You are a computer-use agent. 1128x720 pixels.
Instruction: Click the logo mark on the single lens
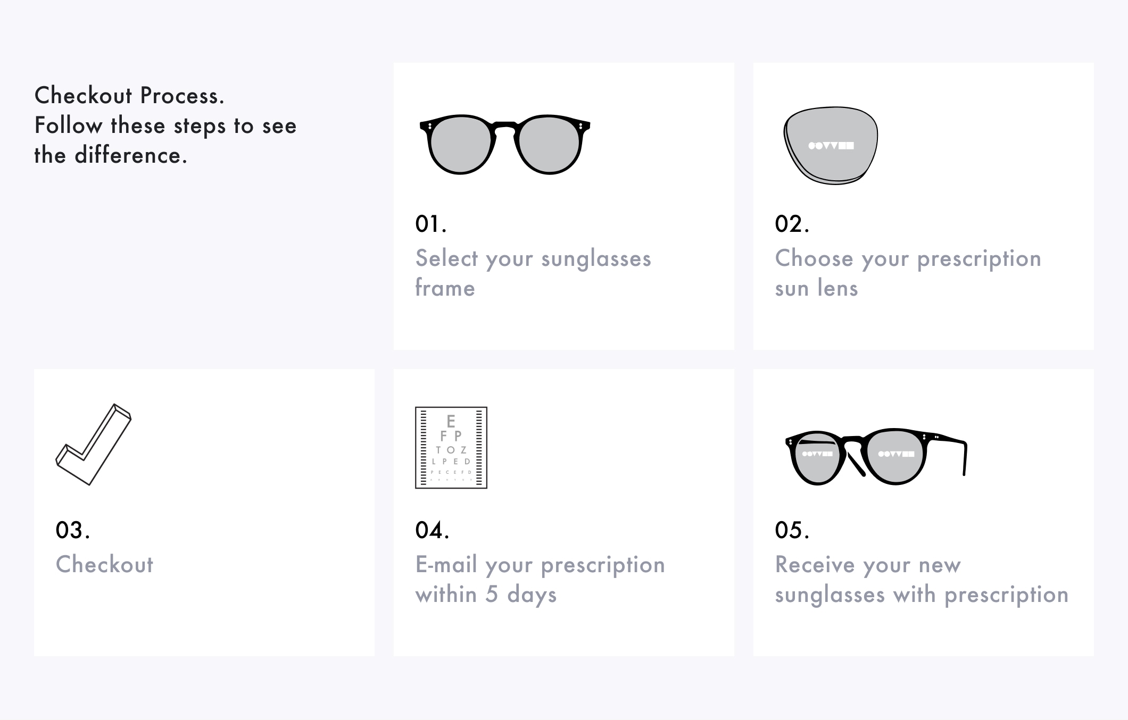pos(831,146)
